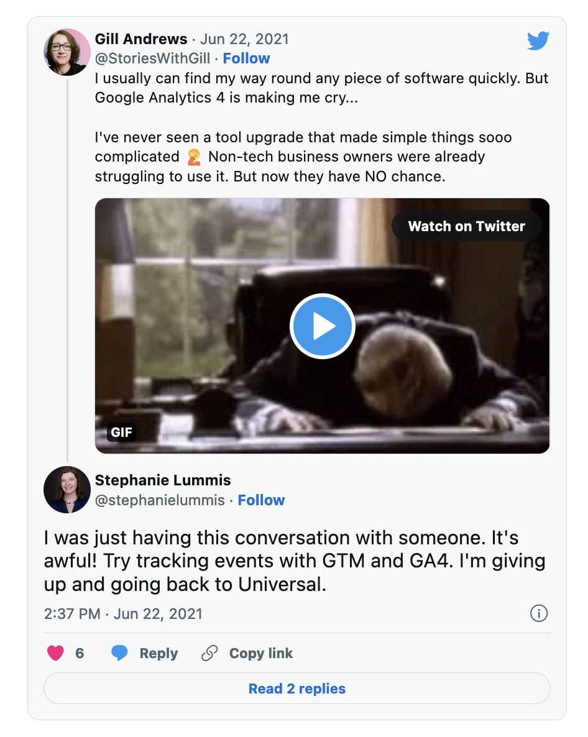Open the Gill Andrews display name link
Image resolution: width=588 pixels, height=737 pixels.
point(141,39)
